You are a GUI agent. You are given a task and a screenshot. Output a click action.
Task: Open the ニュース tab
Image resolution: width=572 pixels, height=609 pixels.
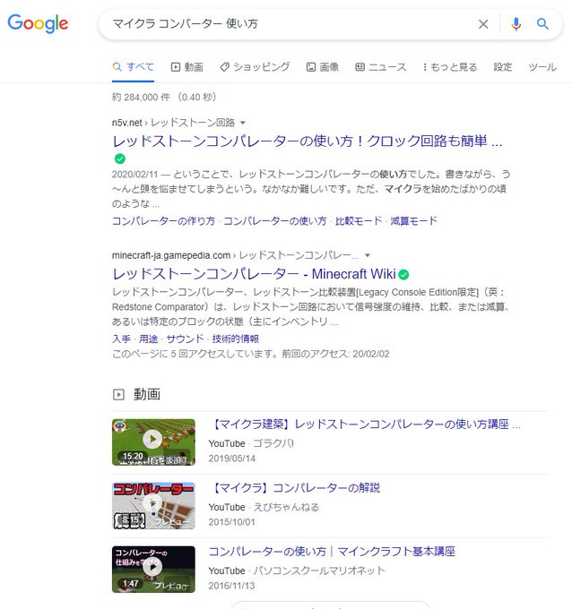[x=381, y=67]
